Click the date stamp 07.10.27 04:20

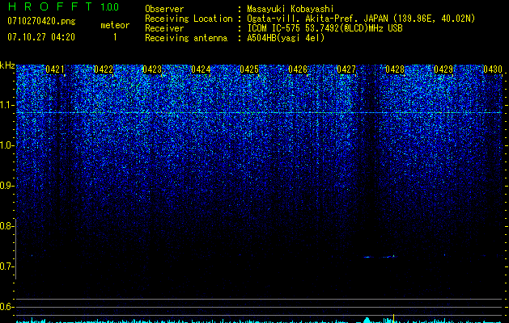coord(41,37)
